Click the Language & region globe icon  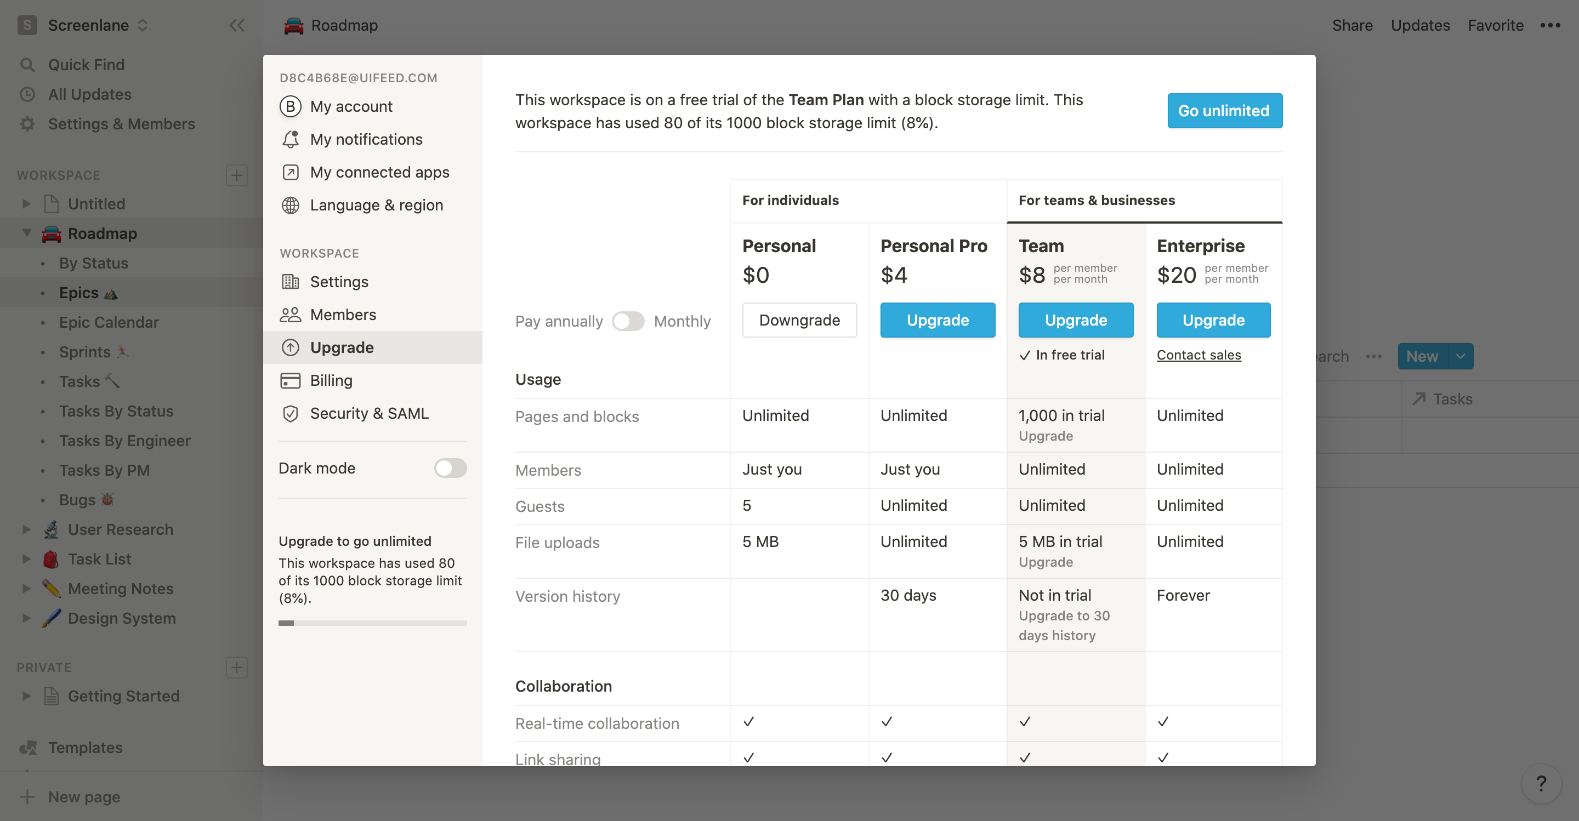(x=291, y=205)
